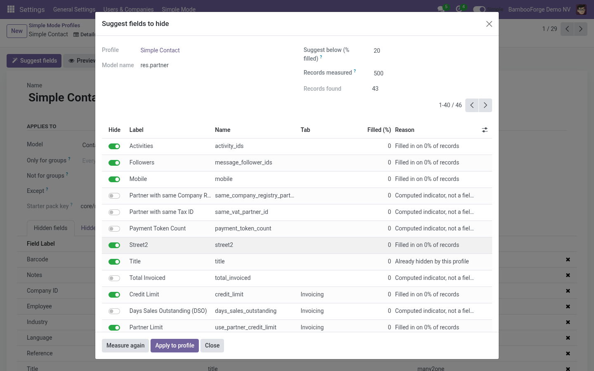The image size is (594, 371).
Task: Open the BambooForge Demo NV company switcher
Action: [539, 9]
